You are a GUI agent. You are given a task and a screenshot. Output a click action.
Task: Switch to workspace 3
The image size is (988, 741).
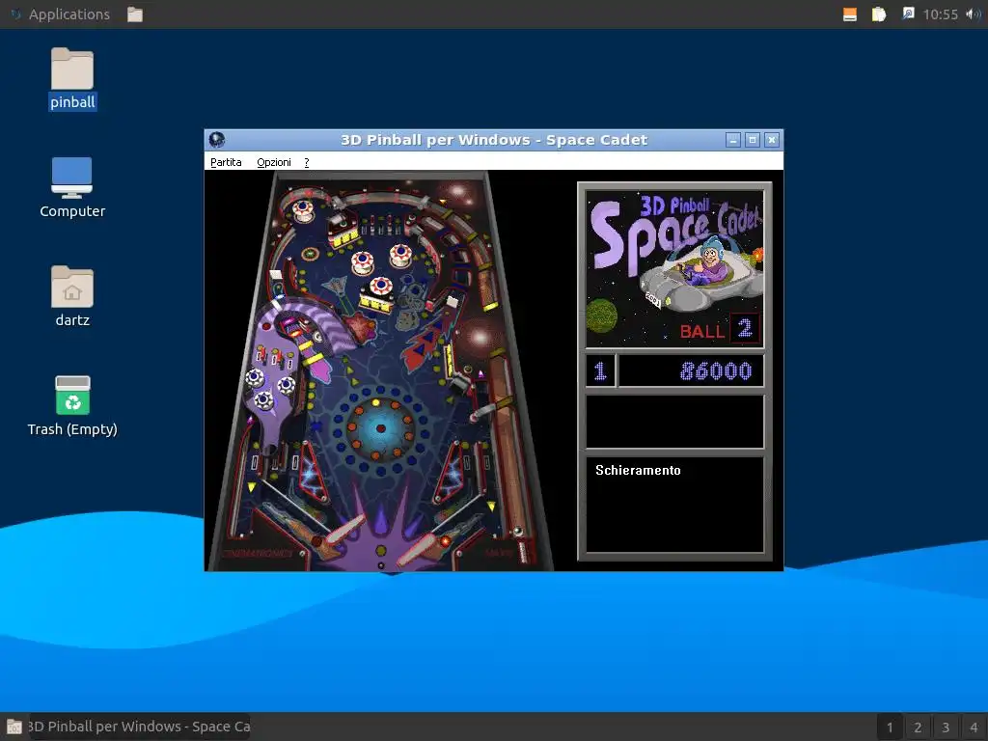coord(946,727)
